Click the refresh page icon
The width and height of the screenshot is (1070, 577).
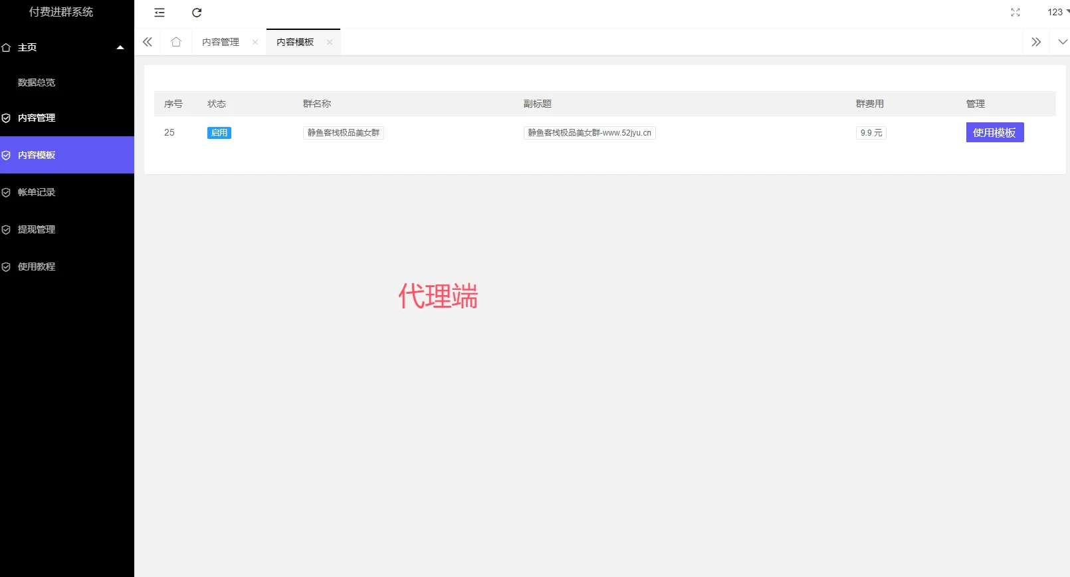(x=197, y=13)
